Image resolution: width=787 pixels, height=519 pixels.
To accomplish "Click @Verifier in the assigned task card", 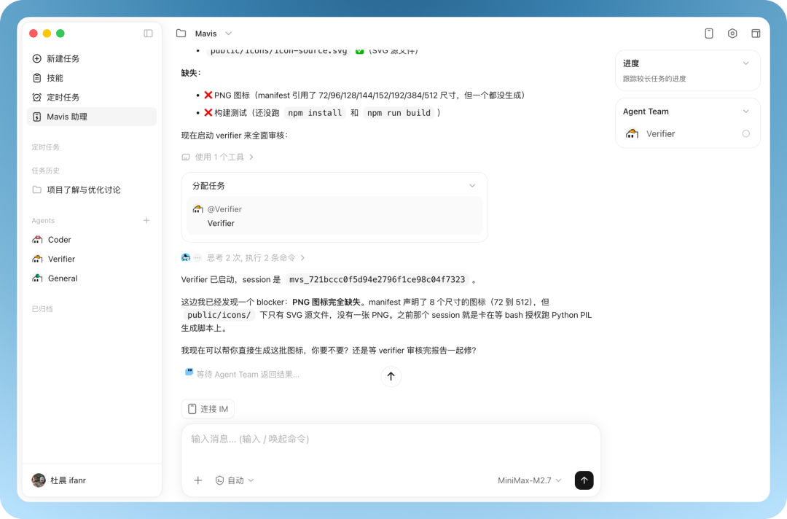I will click(x=224, y=209).
